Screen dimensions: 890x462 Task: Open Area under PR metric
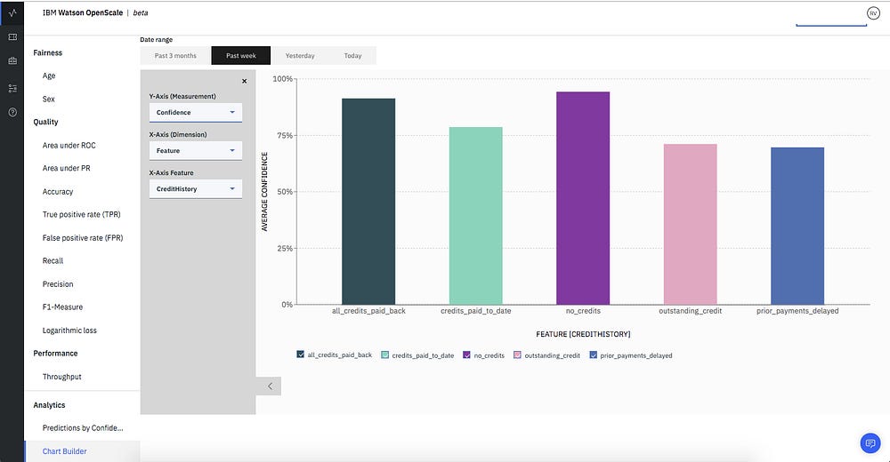point(66,168)
